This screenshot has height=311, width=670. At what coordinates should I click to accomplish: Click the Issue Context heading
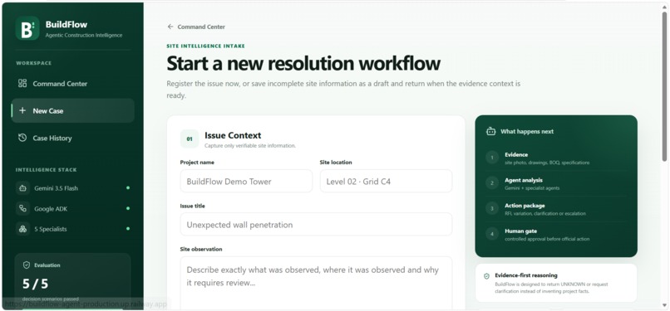pyautogui.click(x=233, y=135)
